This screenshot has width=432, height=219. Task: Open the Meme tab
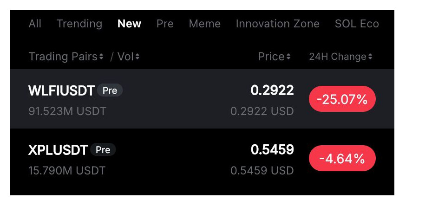[205, 24]
